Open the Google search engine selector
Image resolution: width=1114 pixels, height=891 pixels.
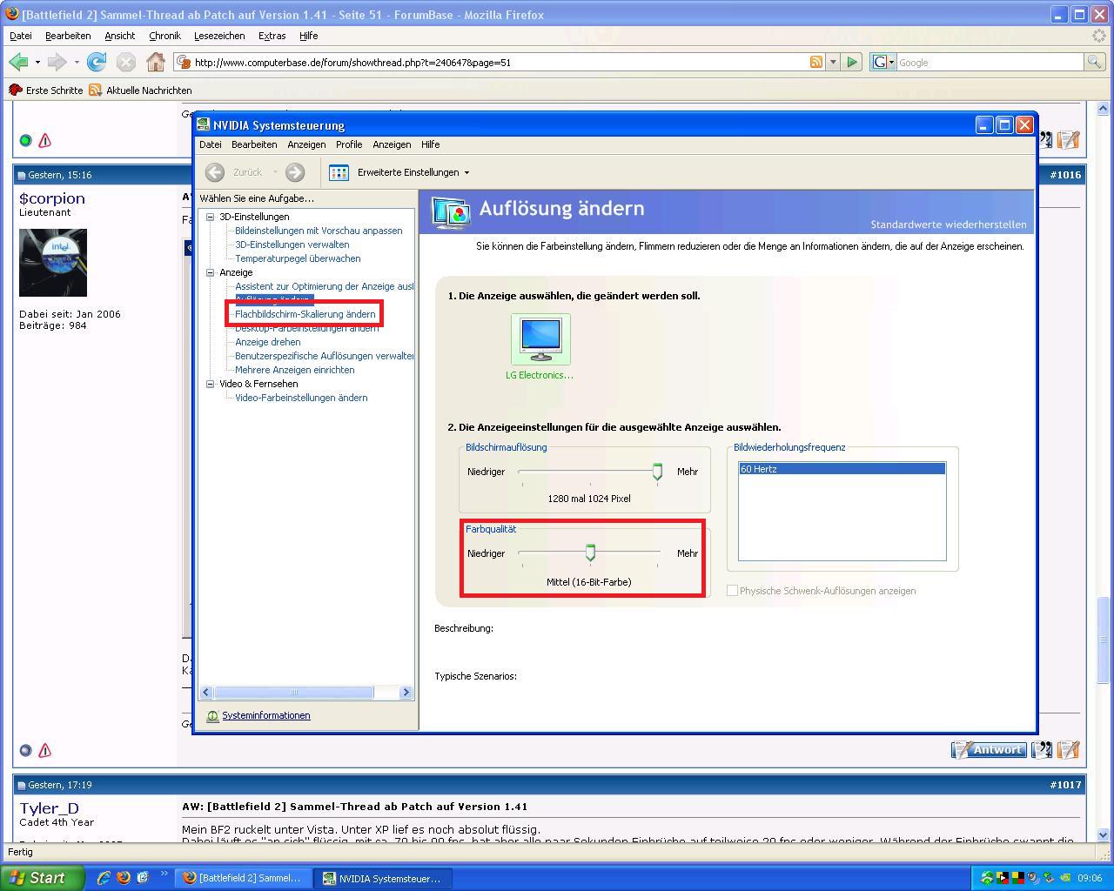882,62
